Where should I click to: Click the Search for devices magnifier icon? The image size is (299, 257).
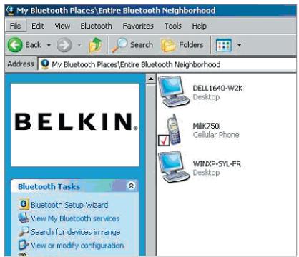coord(24,231)
